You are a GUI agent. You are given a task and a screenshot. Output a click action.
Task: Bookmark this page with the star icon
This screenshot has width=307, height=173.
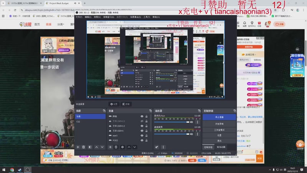tap(276, 10)
